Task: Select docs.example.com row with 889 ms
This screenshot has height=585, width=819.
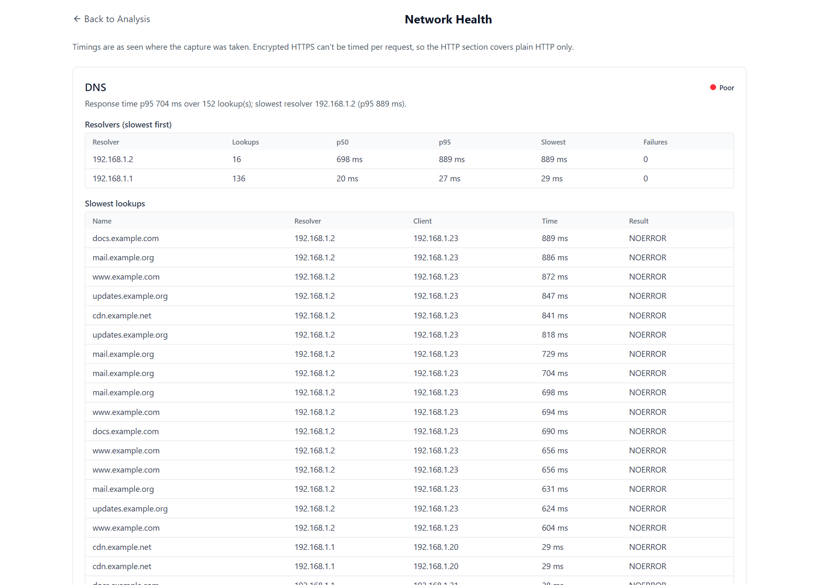Action: coord(409,238)
